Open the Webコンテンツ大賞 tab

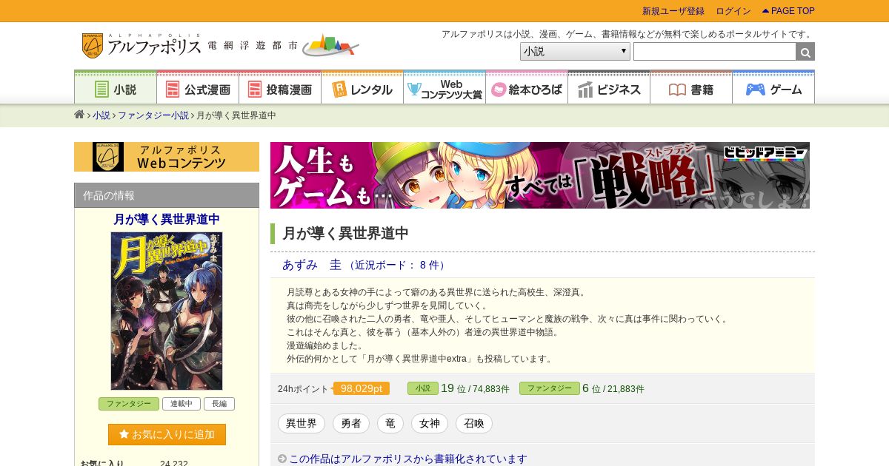(444, 88)
